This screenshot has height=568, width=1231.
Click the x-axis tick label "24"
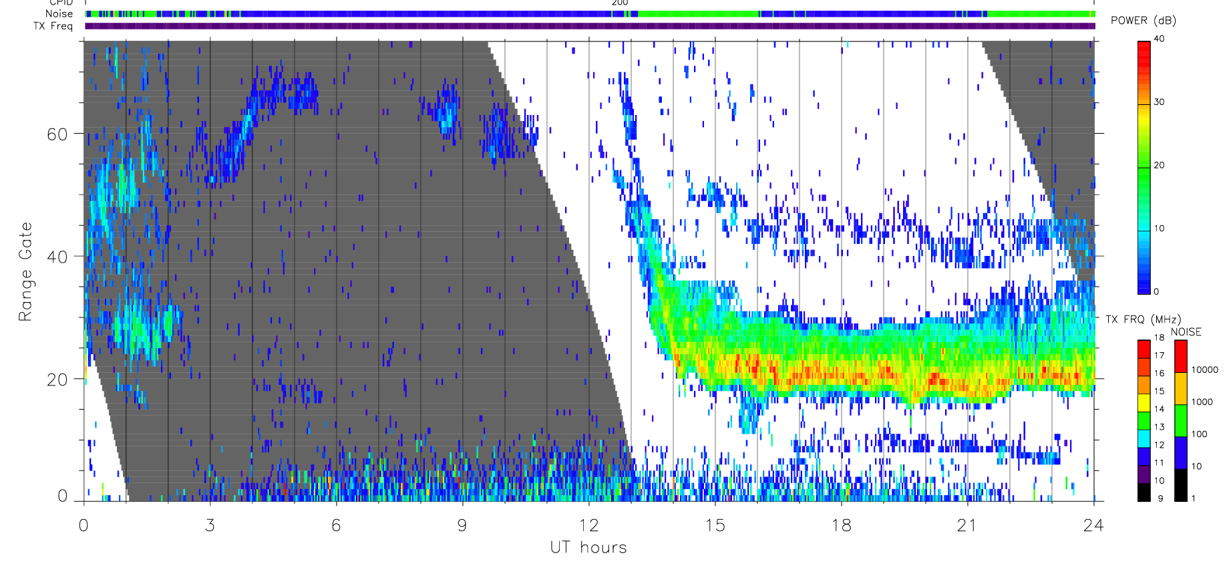coord(1093,525)
